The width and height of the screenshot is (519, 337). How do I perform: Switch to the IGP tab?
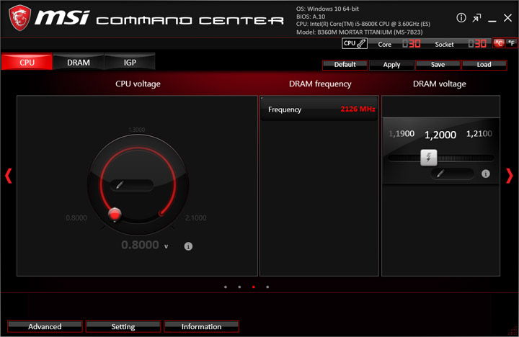[x=130, y=62]
